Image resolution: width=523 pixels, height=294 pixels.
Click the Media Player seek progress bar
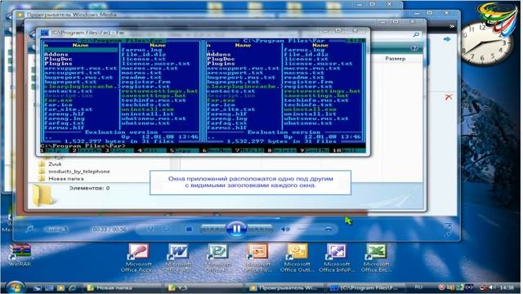tap(236, 218)
